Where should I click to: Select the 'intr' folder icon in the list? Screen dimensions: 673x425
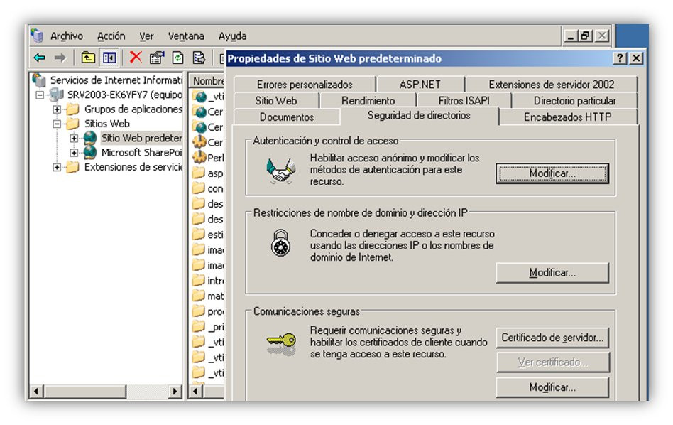pos(199,280)
